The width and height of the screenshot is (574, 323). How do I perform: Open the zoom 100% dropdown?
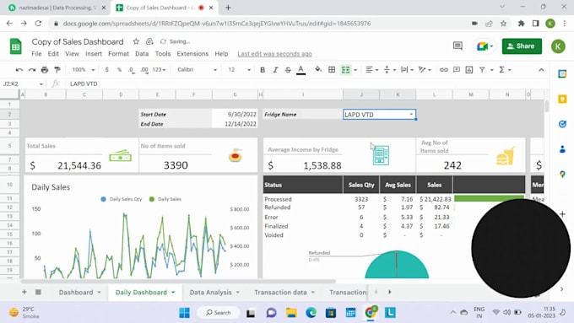[x=83, y=69]
